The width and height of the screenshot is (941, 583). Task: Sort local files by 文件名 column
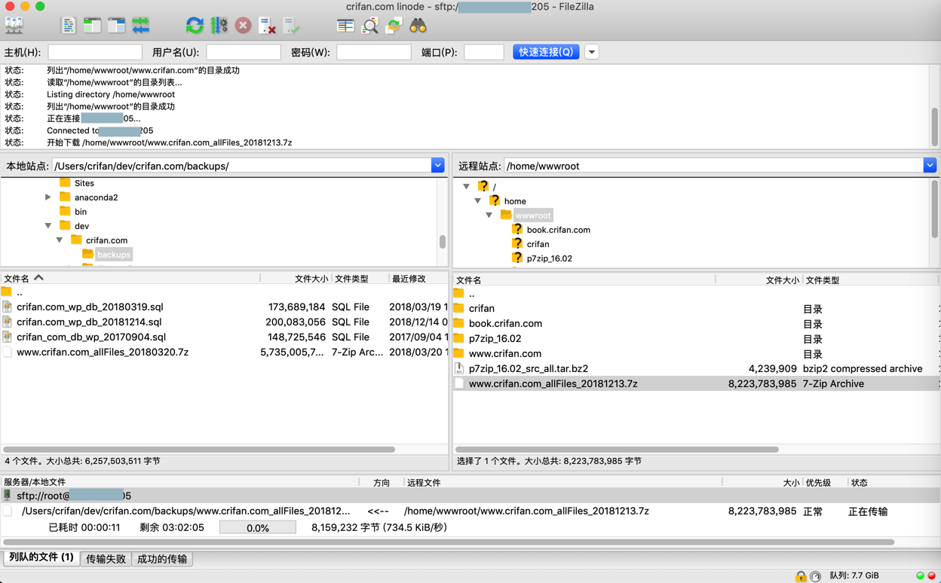131,279
